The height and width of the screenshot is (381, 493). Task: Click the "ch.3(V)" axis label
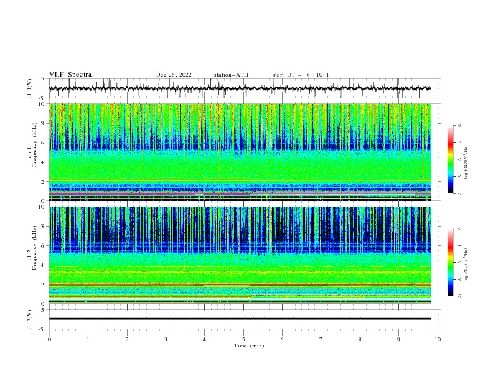click(x=30, y=319)
